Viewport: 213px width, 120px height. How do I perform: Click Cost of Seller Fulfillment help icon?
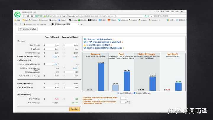39,64
